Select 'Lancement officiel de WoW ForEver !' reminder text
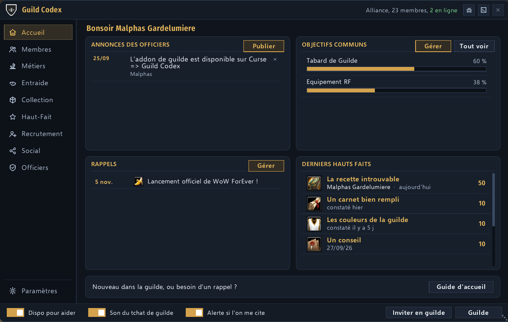The image size is (508, 322). click(203, 181)
